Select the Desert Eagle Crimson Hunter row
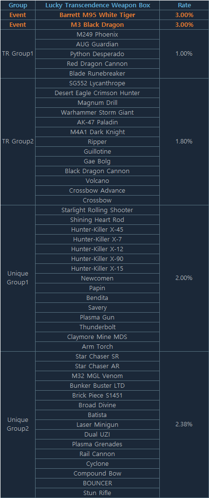The height and width of the screenshot is (498, 209). (x=97, y=93)
